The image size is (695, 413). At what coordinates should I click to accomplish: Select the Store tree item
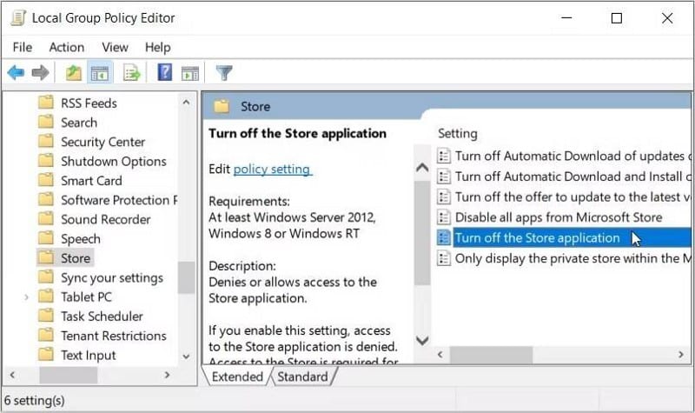(x=76, y=257)
